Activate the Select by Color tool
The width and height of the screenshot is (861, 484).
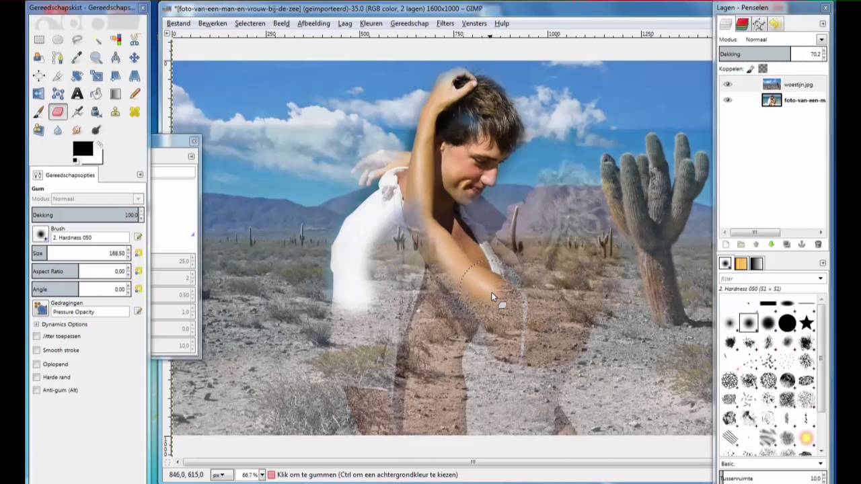click(116, 40)
